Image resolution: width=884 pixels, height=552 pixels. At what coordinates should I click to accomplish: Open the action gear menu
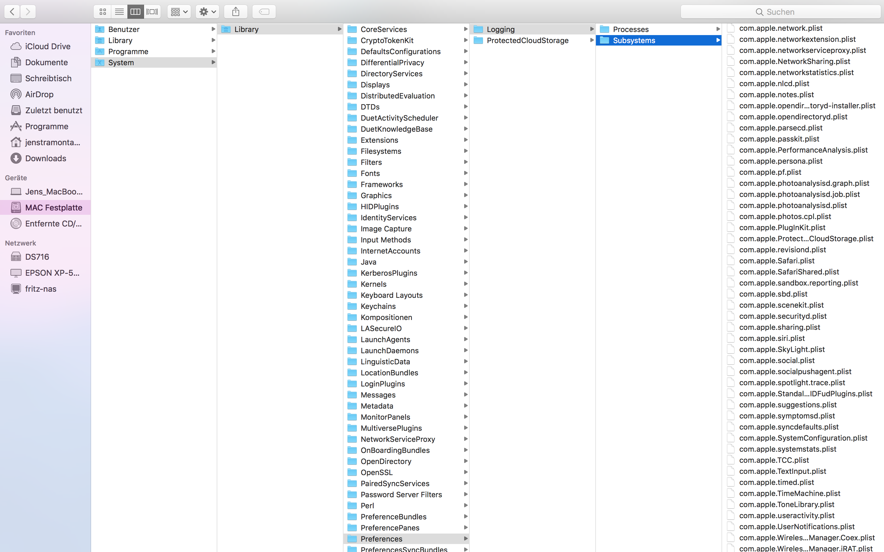(x=207, y=12)
